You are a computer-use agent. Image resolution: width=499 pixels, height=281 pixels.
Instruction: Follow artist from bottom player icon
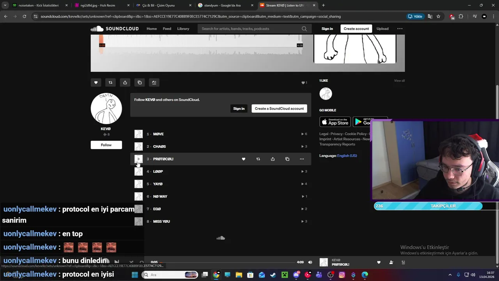(x=391, y=262)
